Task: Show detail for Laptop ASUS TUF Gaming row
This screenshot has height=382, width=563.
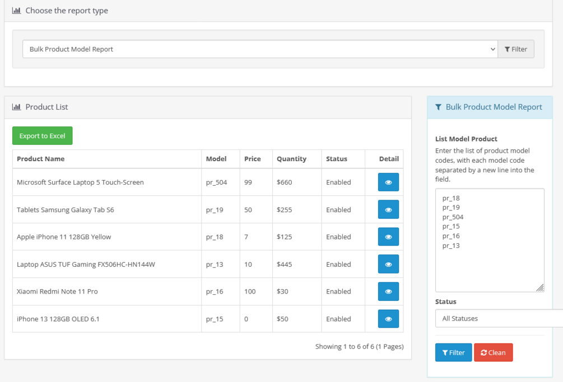Action: tap(388, 264)
